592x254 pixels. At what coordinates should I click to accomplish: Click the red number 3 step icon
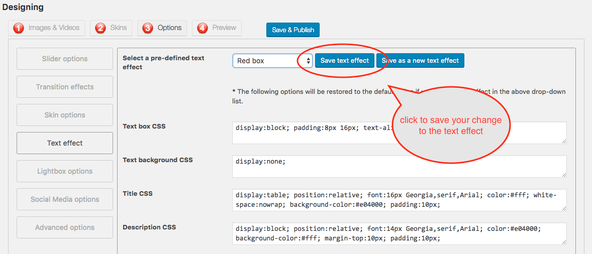pos(148,28)
